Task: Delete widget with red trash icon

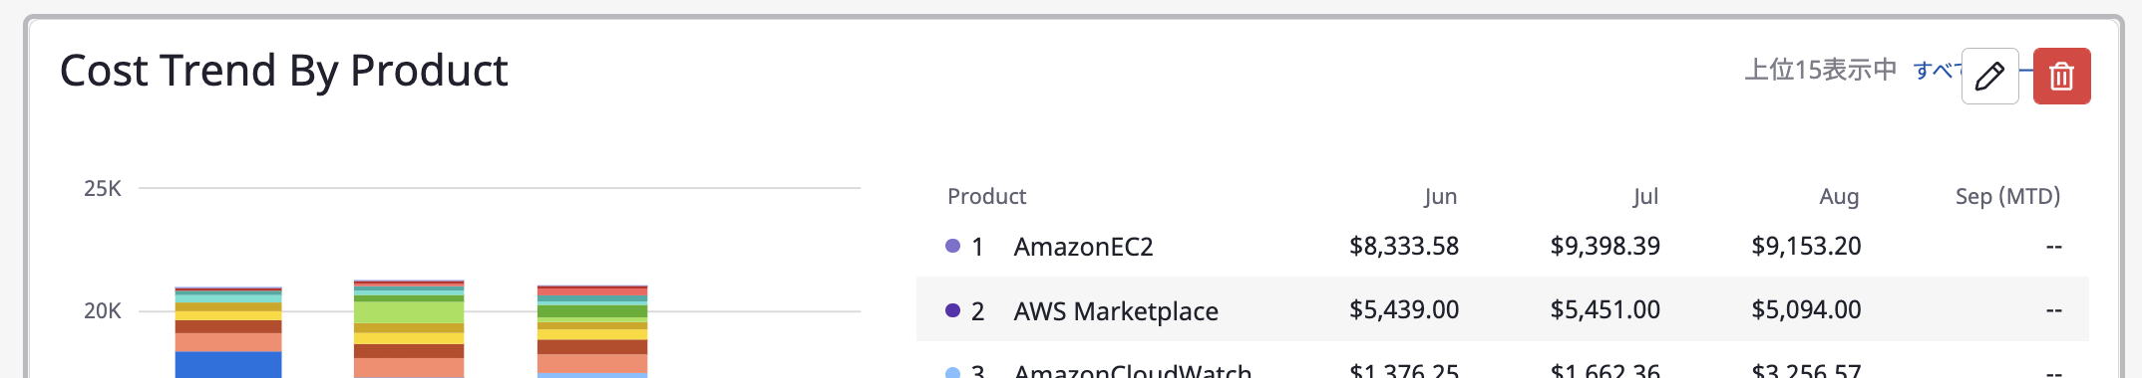Action: point(2061,76)
